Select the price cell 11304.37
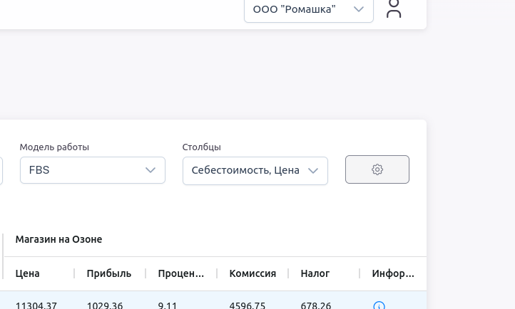 (36, 305)
